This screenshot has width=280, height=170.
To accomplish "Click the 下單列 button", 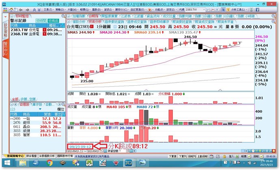I will [x=183, y=156].
